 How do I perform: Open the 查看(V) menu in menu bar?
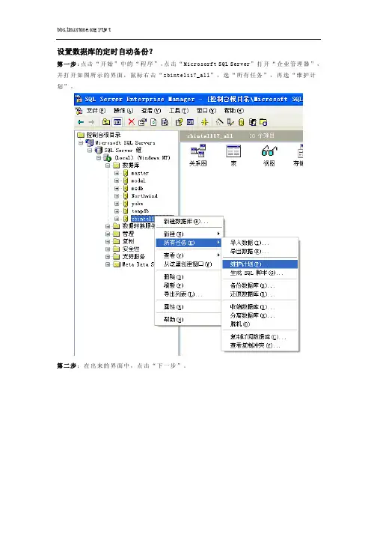tap(151, 111)
